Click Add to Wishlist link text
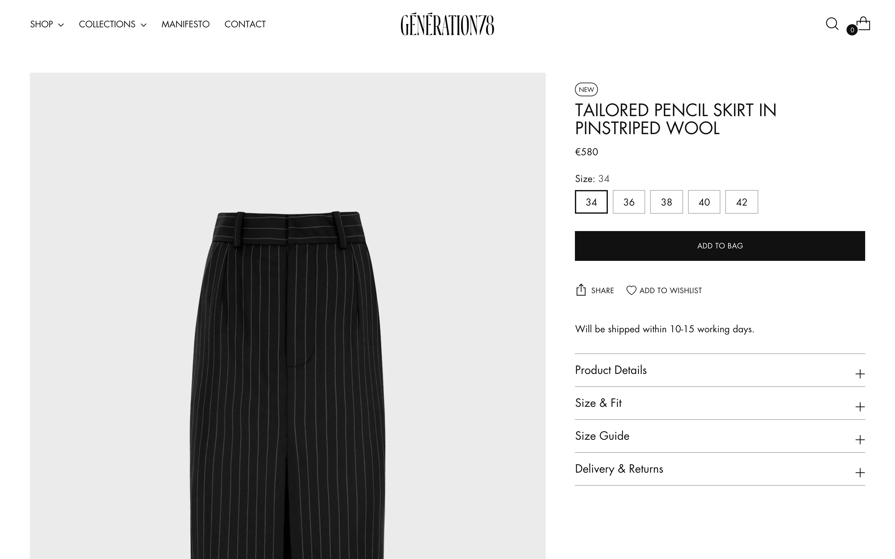The width and height of the screenshot is (895, 559). pyautogui.click(x=671, y=291)
